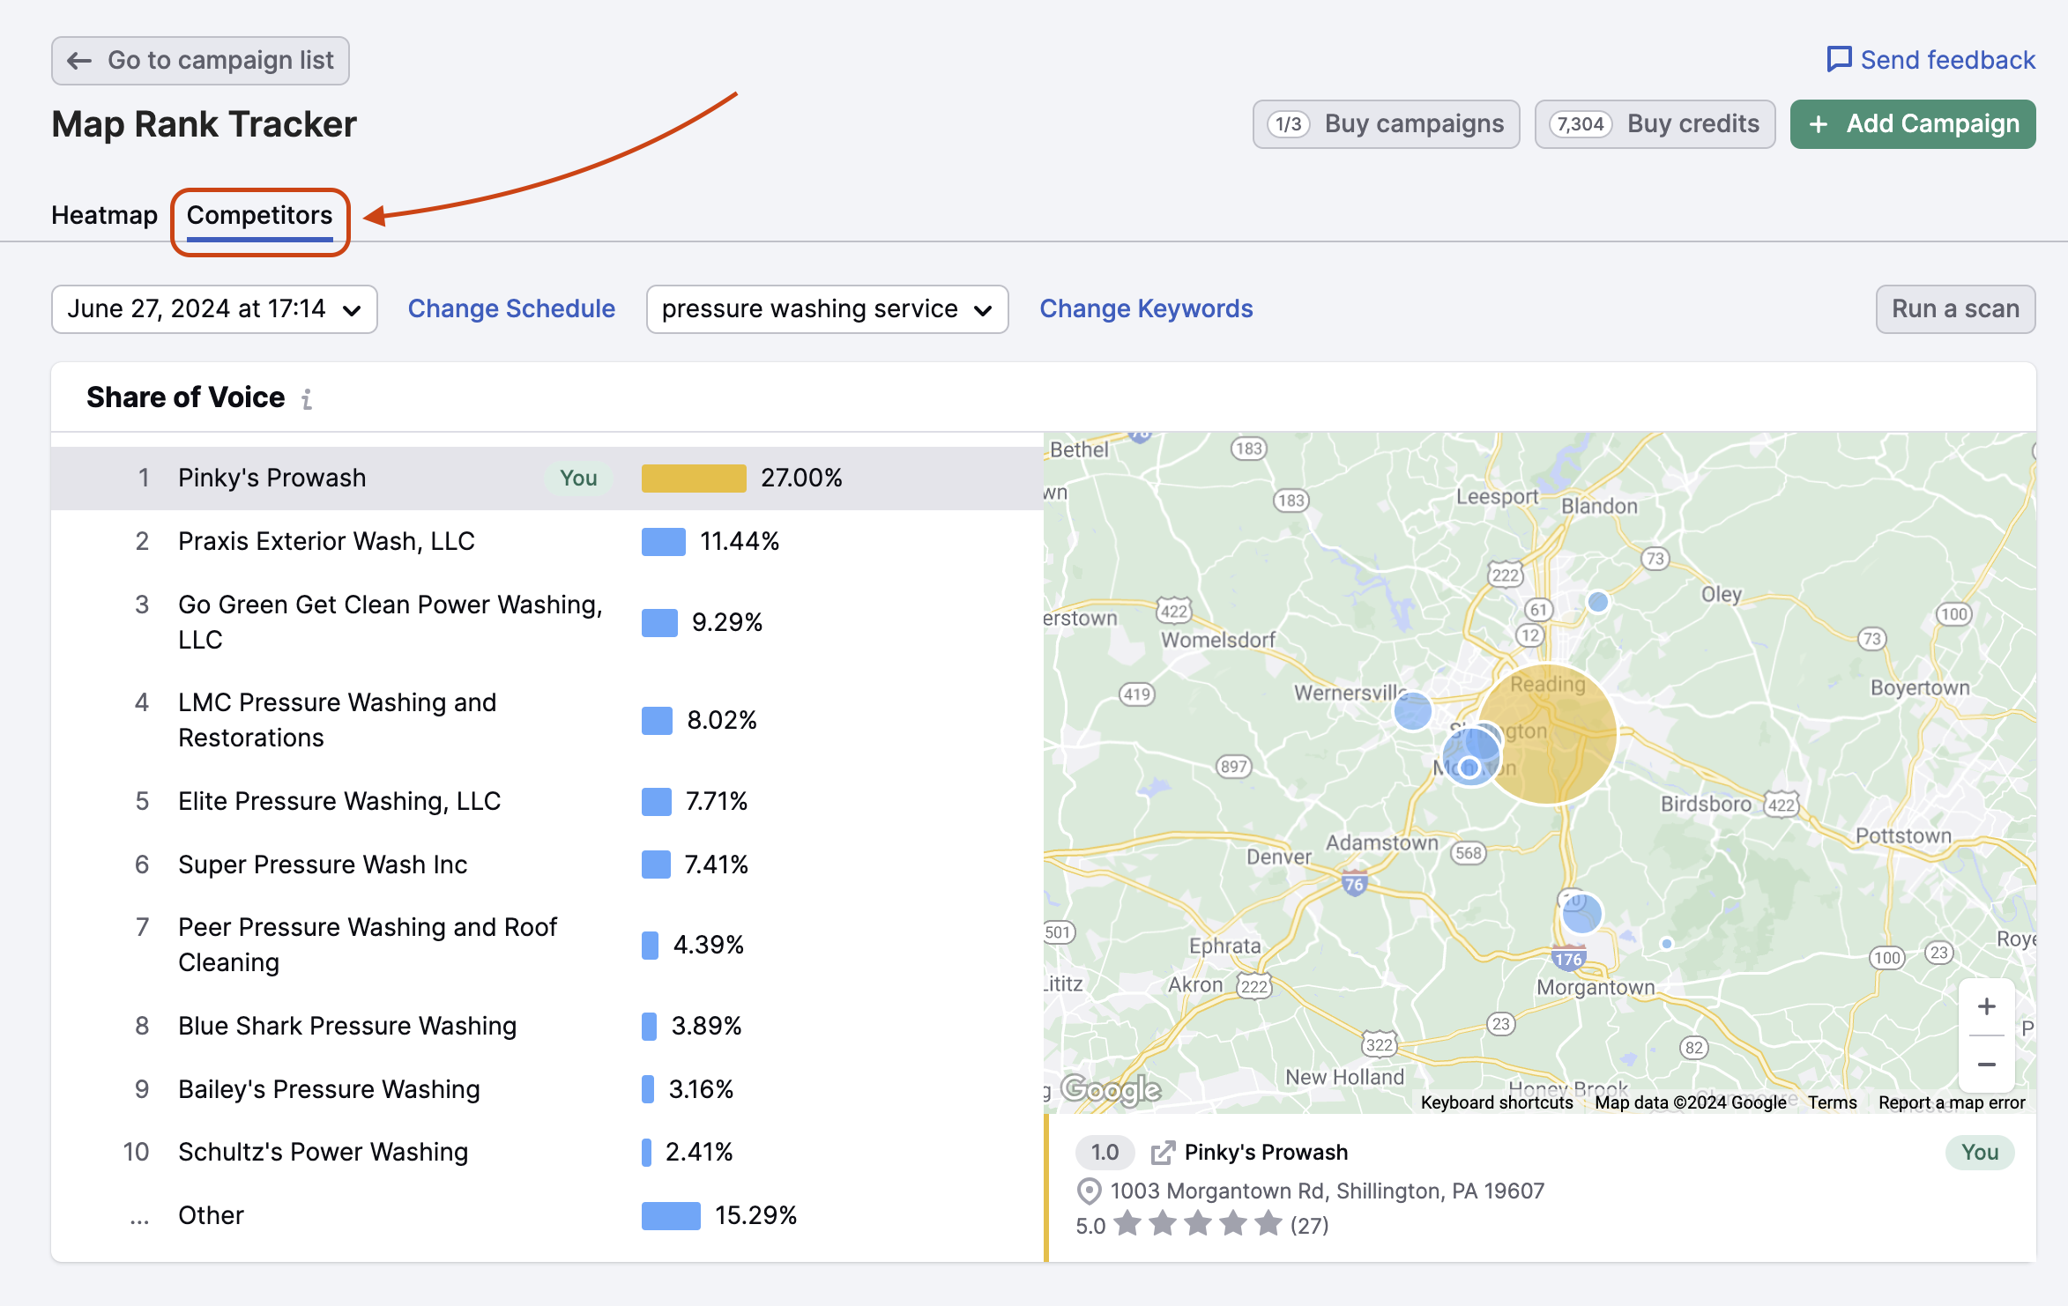Click the location pin icon by address

click(x=1090, y=1191)
